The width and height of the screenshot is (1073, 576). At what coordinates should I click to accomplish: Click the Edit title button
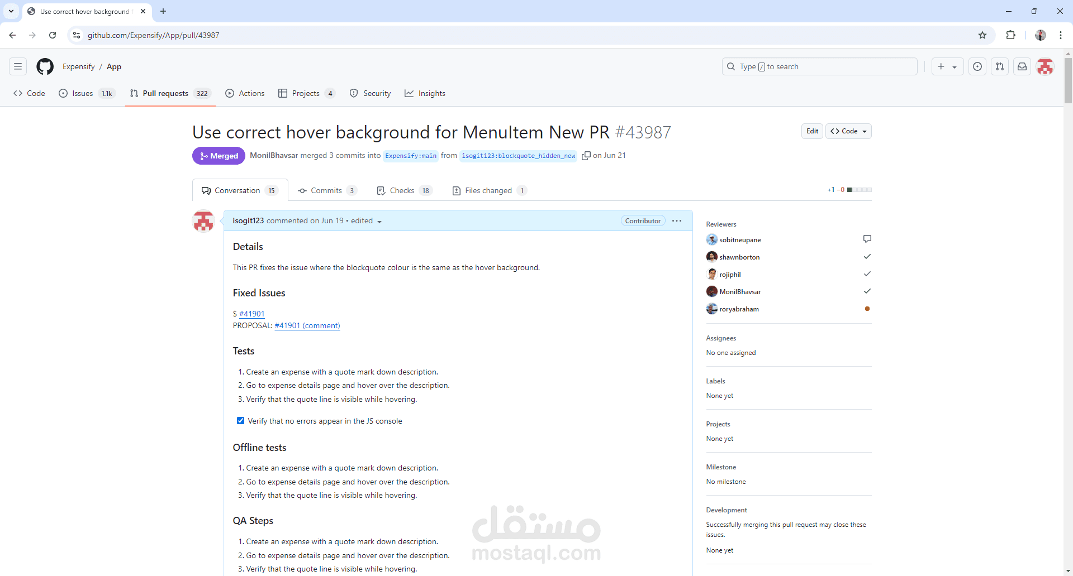(812, 131)
